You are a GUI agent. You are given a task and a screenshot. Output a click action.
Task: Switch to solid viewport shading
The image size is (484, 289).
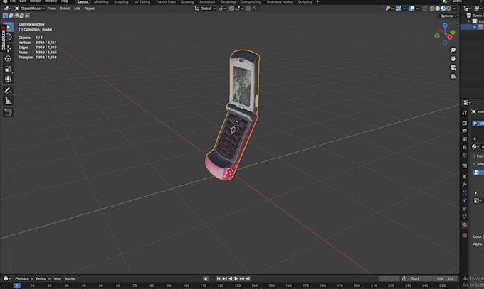coord(438,9)
